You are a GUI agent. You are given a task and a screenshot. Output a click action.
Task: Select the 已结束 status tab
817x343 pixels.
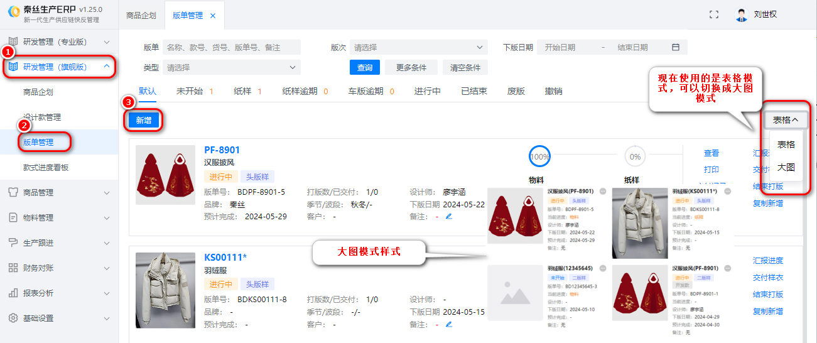[474, 91]
